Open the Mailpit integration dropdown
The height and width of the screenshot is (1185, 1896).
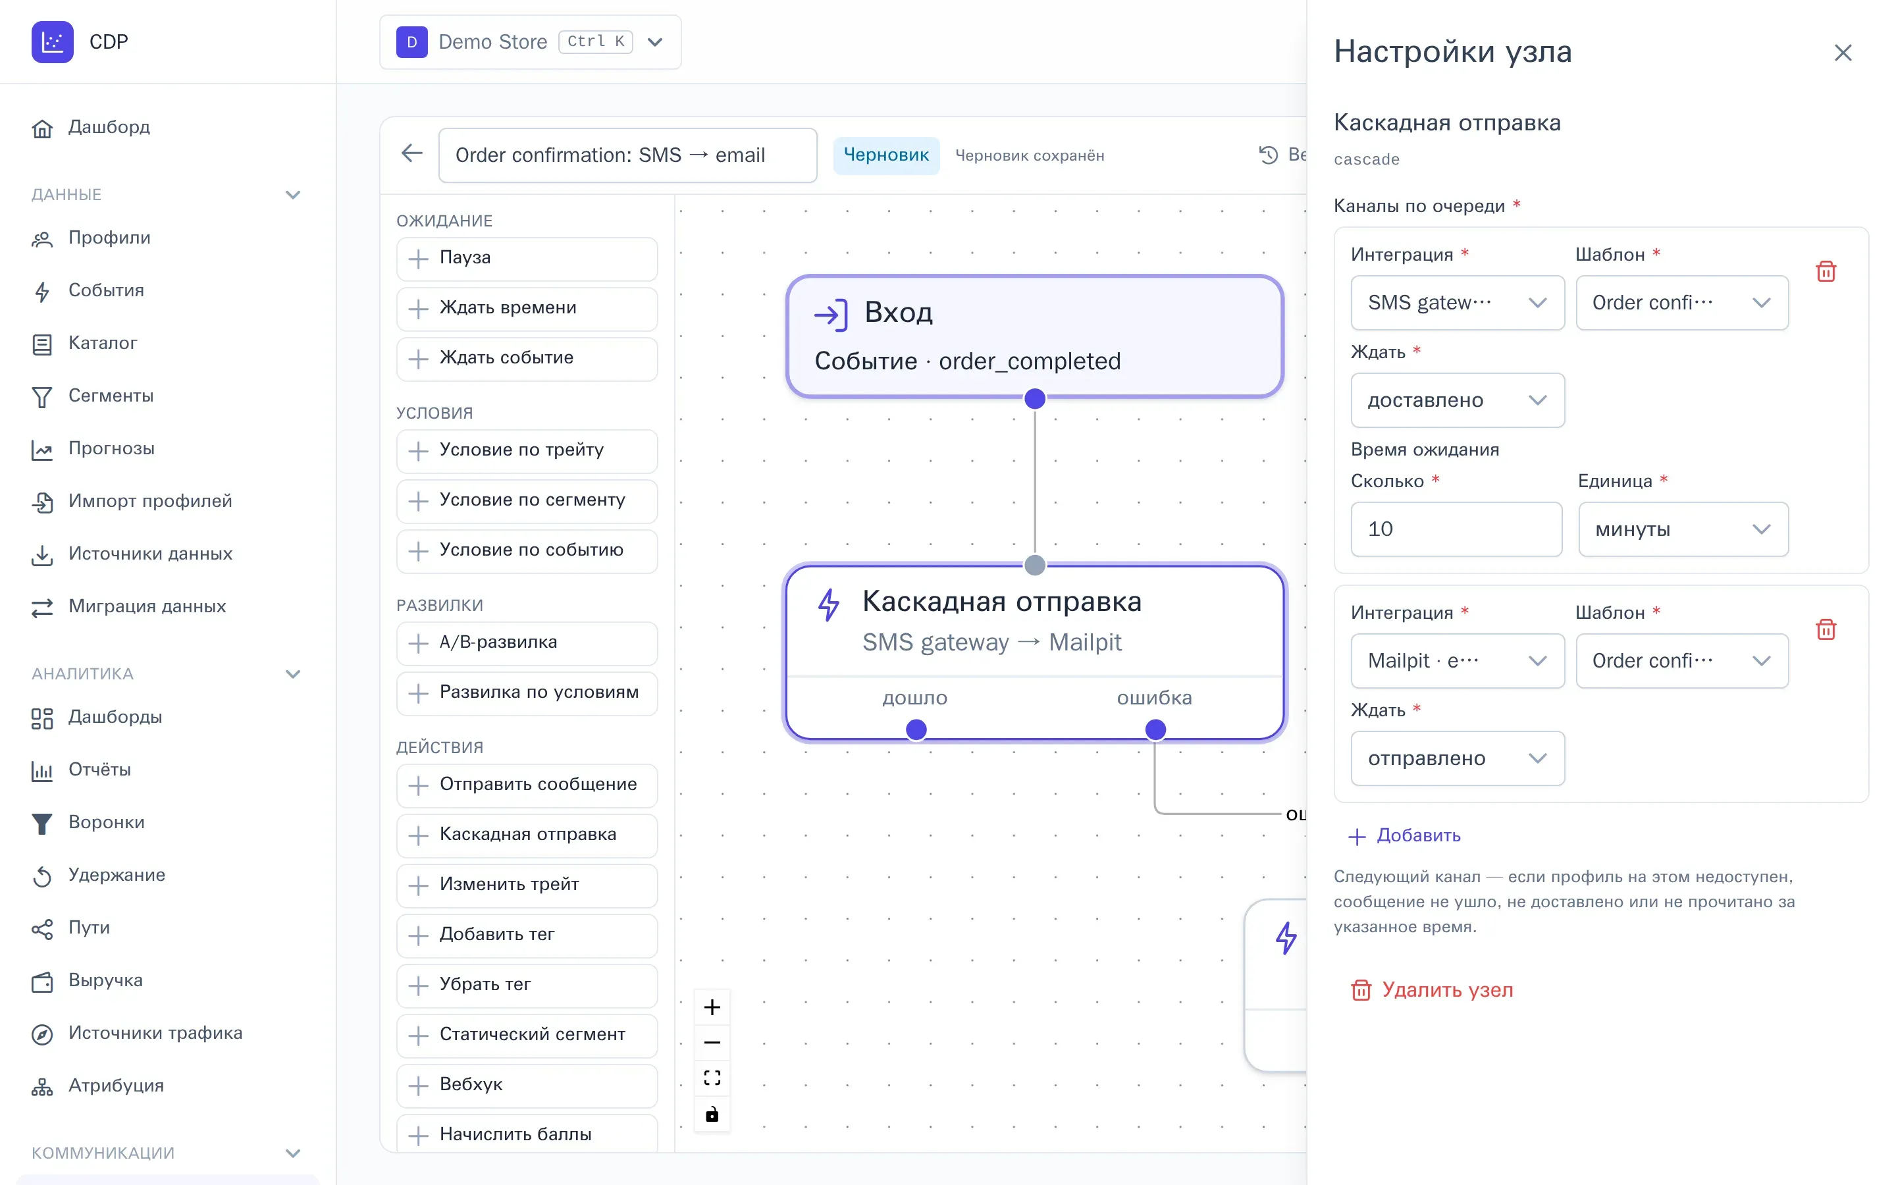1458,661
